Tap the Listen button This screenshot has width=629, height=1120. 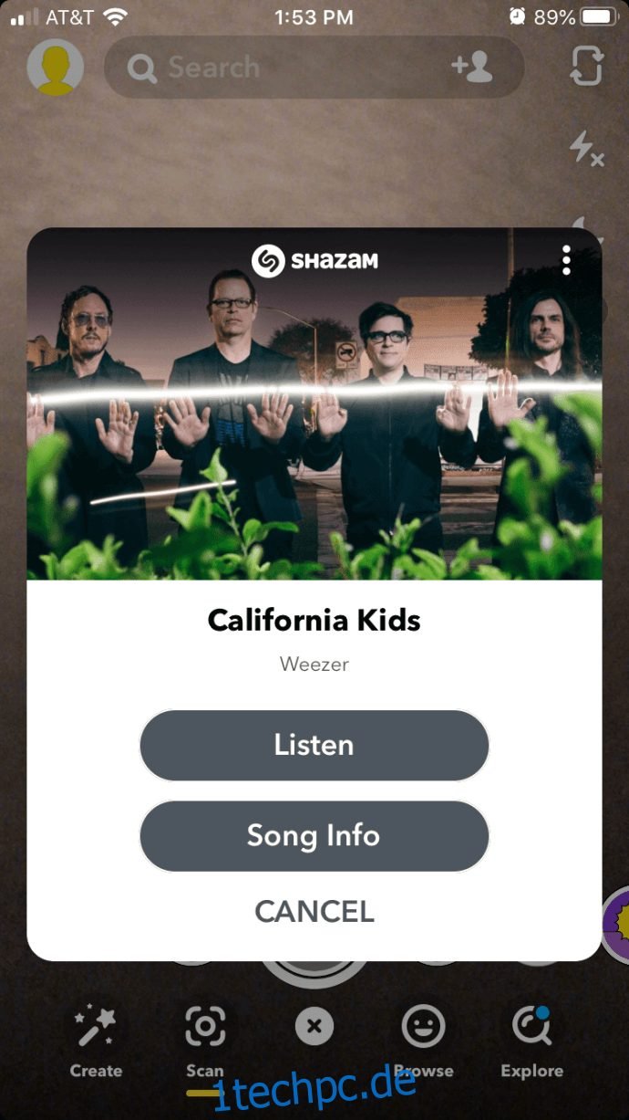coord(314,745)
